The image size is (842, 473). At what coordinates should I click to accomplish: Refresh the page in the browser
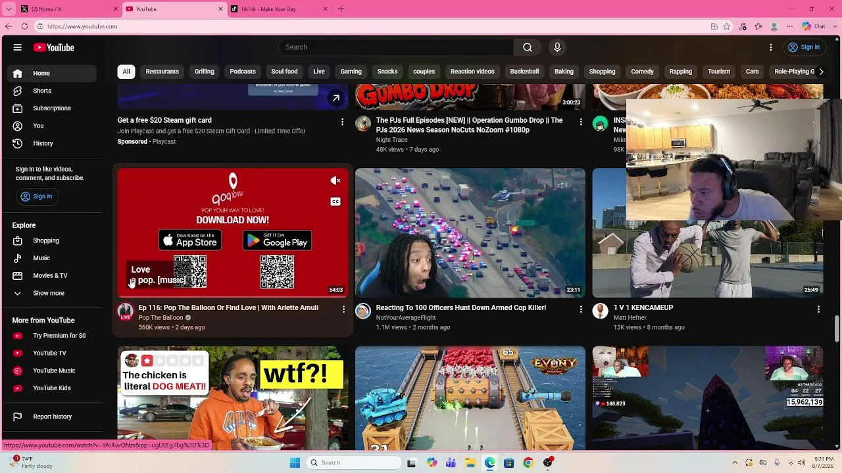(x=24, y=26)
